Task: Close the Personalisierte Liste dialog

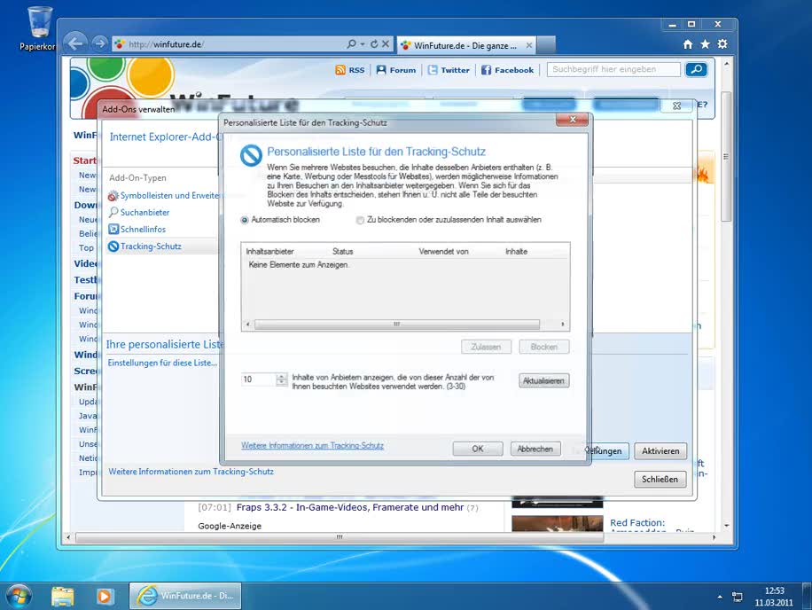Action: click(573, 120)
